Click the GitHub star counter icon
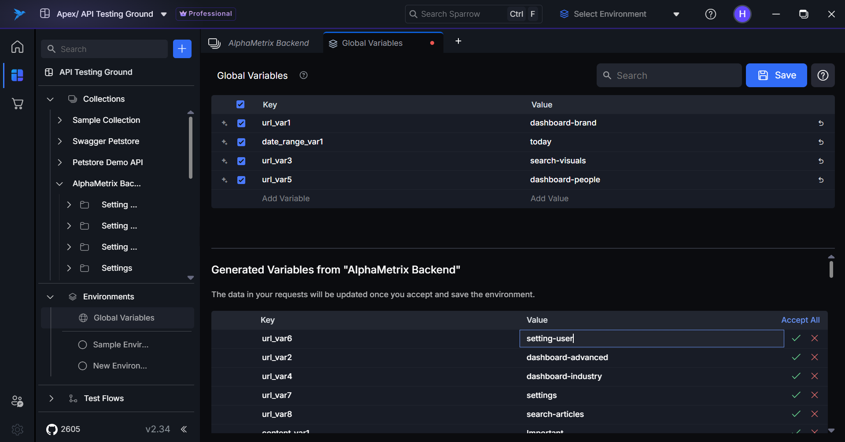This screenshot has width=845, height=442. pos(51,429)
